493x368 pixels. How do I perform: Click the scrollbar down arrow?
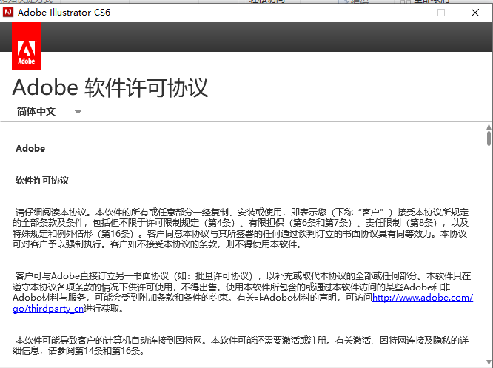(489, 362)
